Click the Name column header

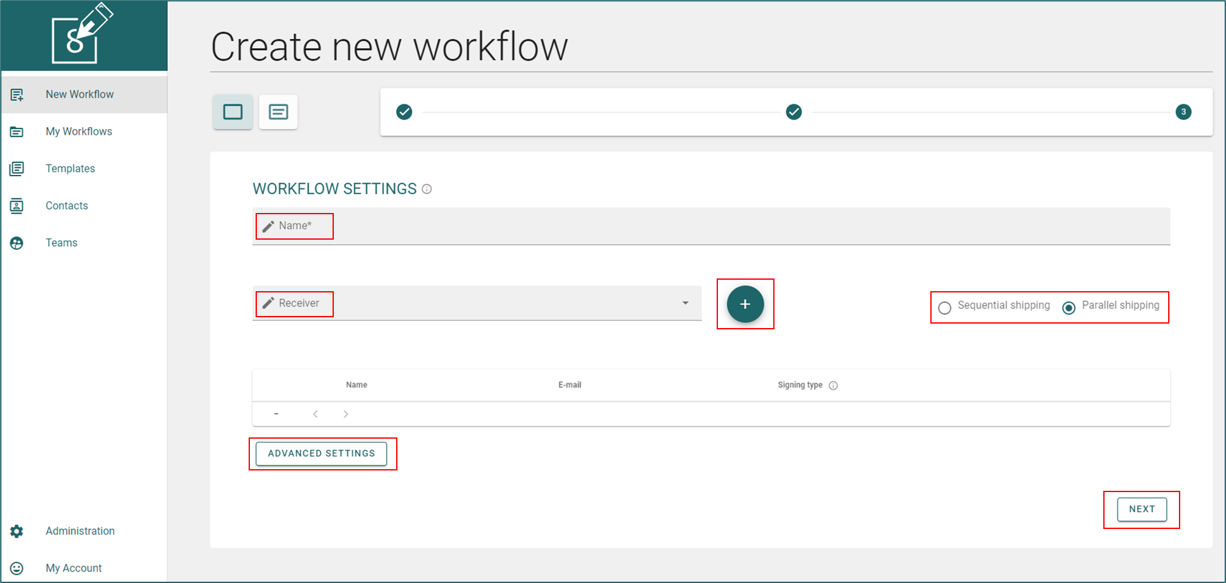(357, 385)
